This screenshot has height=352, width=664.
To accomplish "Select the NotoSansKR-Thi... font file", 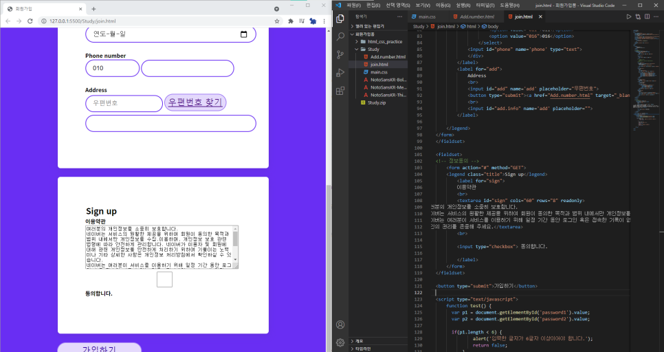I will [388, 95].
